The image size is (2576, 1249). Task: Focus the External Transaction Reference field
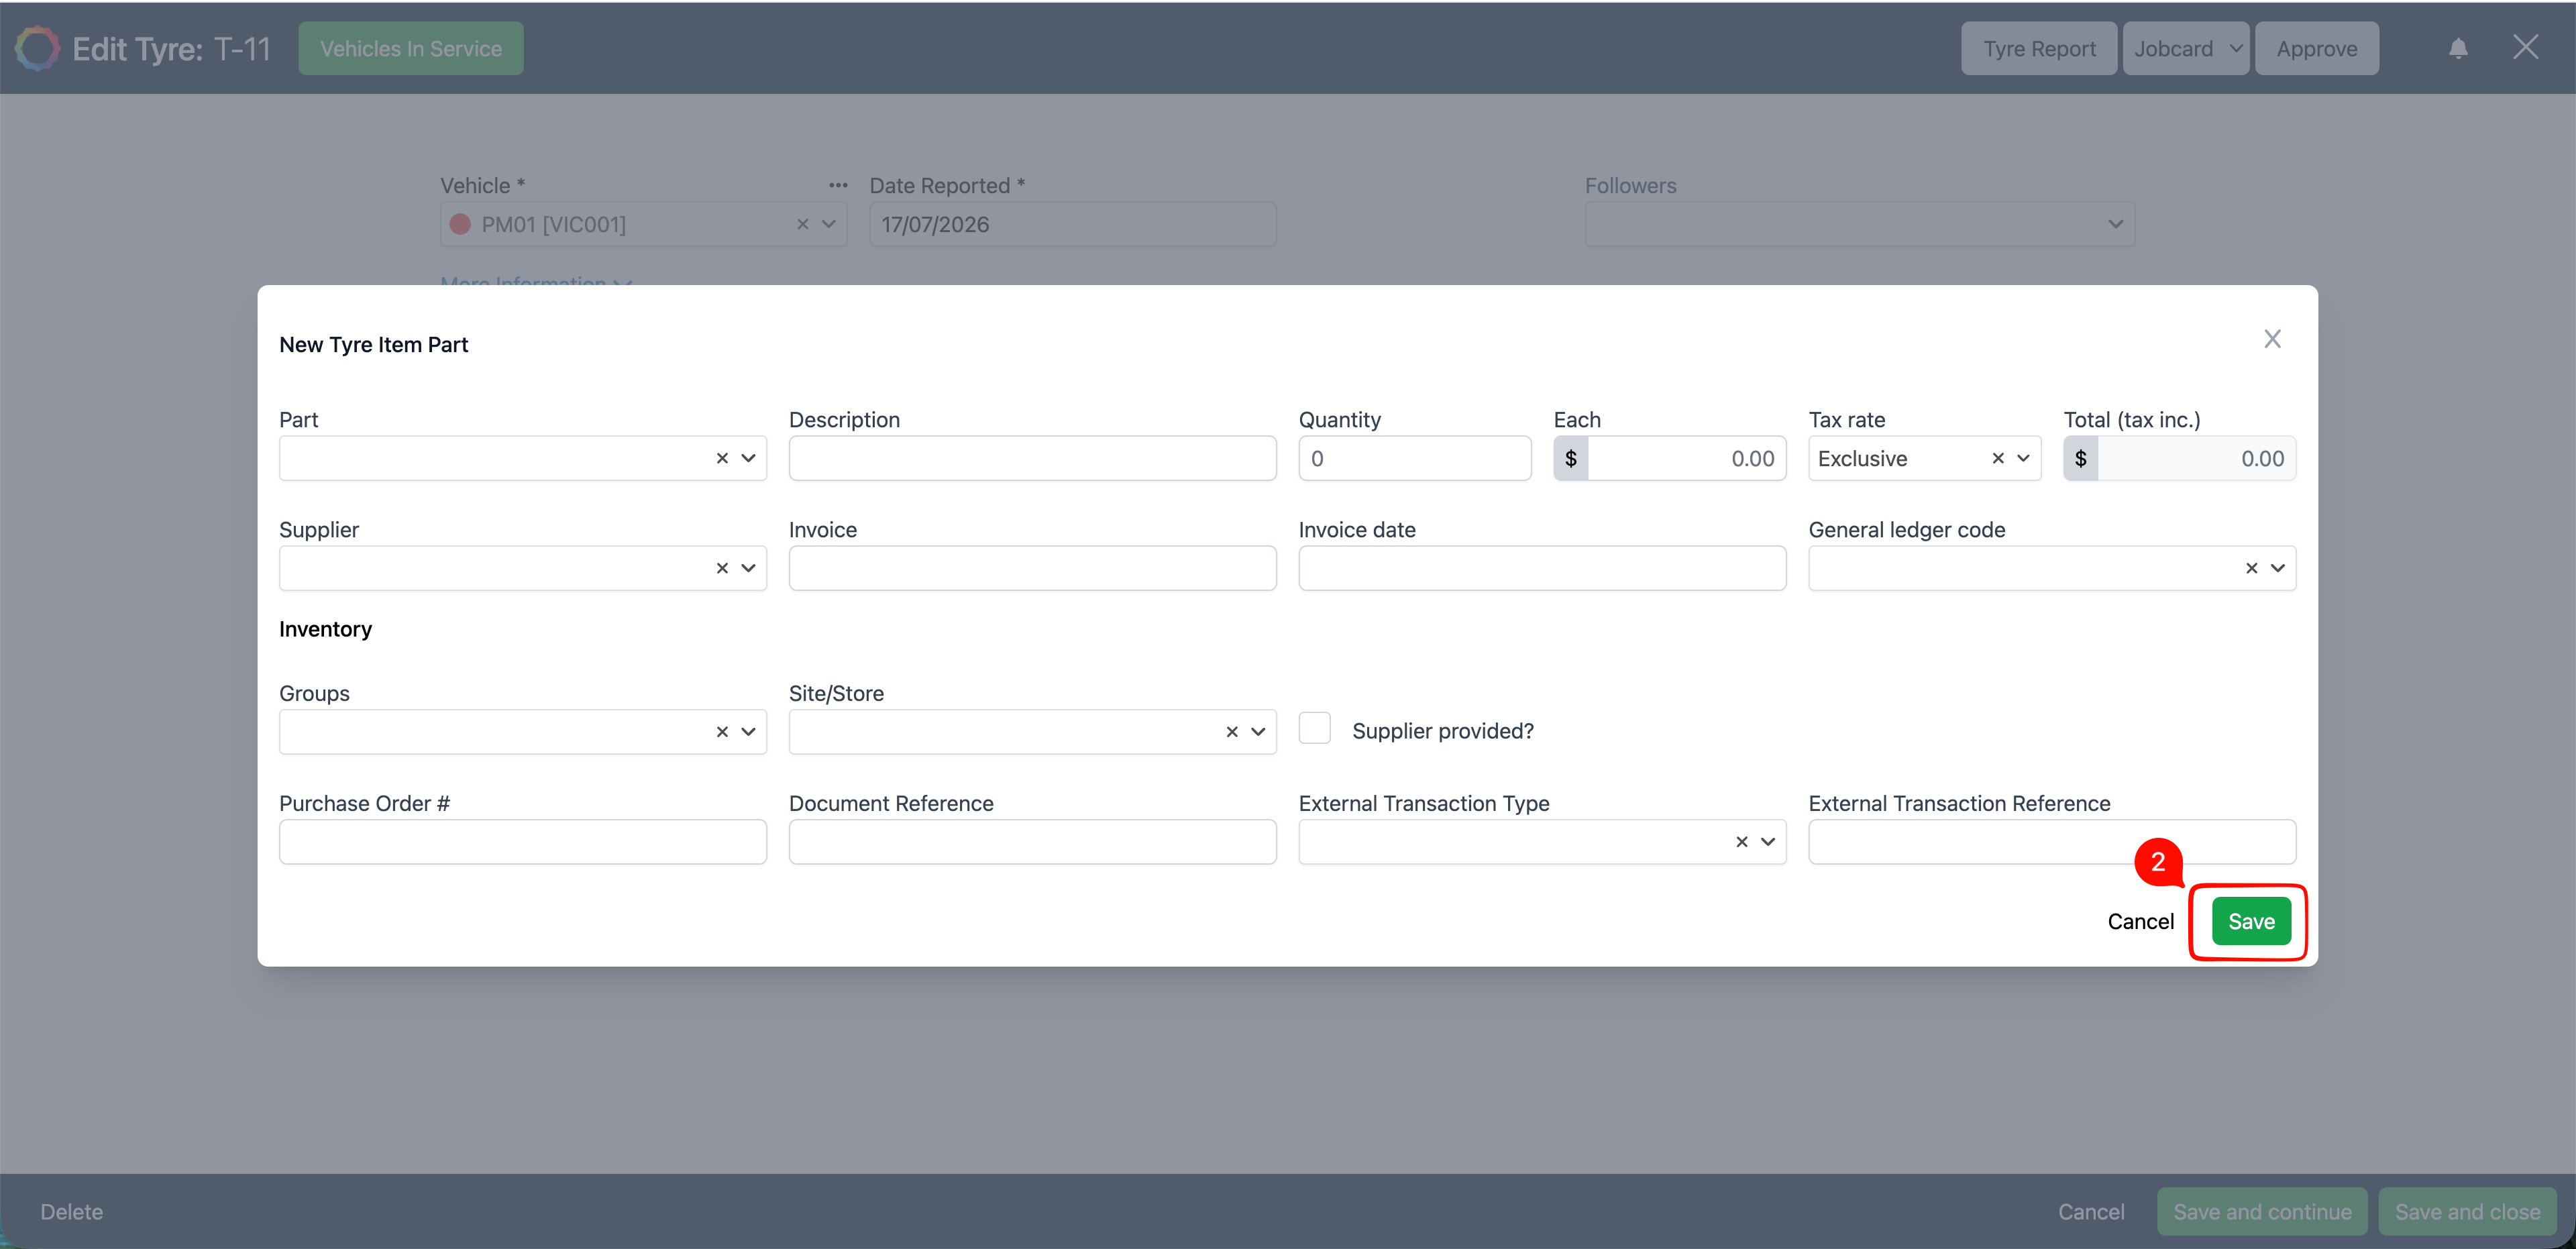pos(2052,842)
